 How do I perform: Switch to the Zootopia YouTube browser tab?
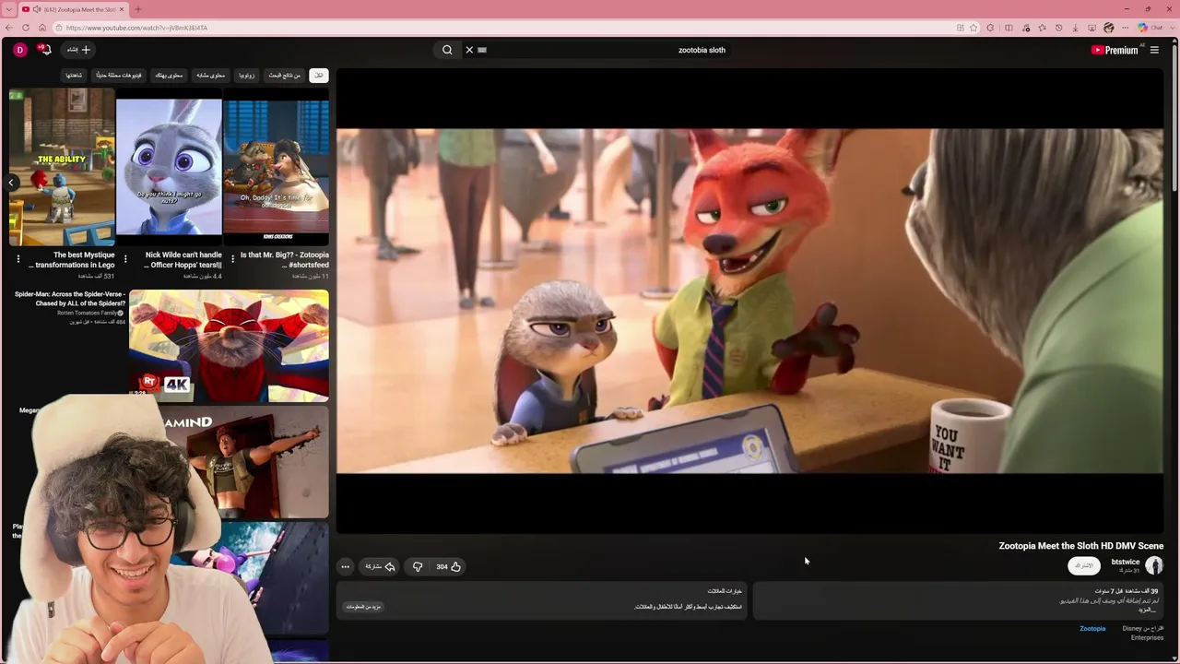point(74,9)
